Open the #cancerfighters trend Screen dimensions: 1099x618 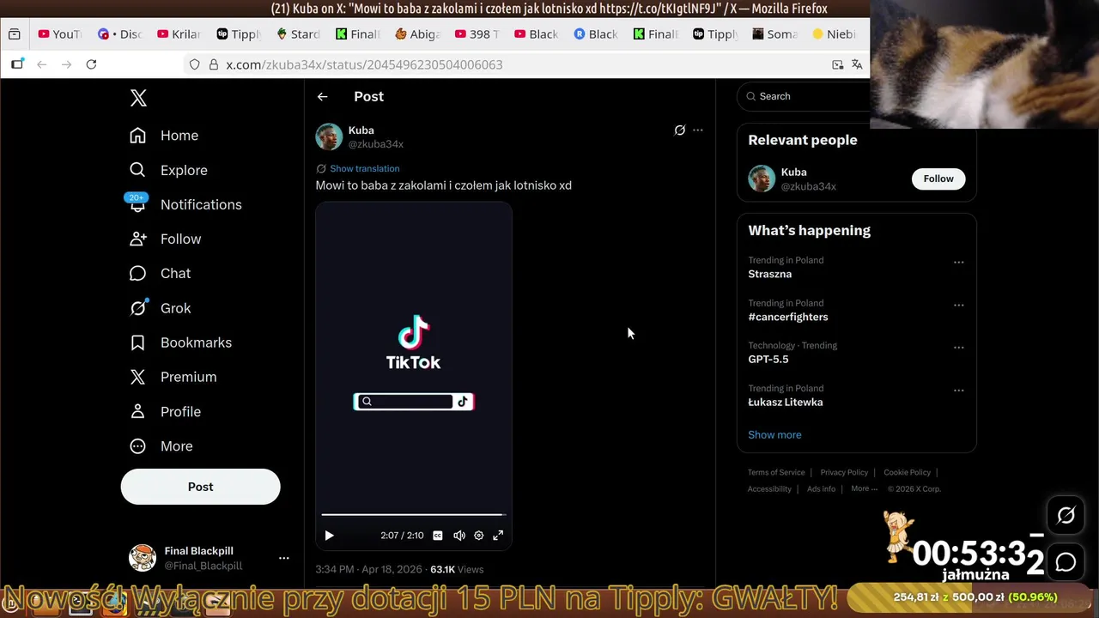coord(788,317)
